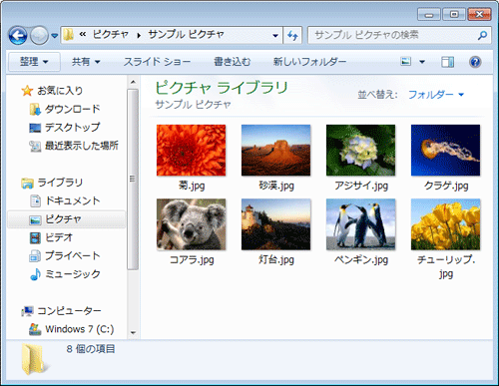Click the プライベート icon
Screen dimensions: 499x386
[x=35, y=256]
